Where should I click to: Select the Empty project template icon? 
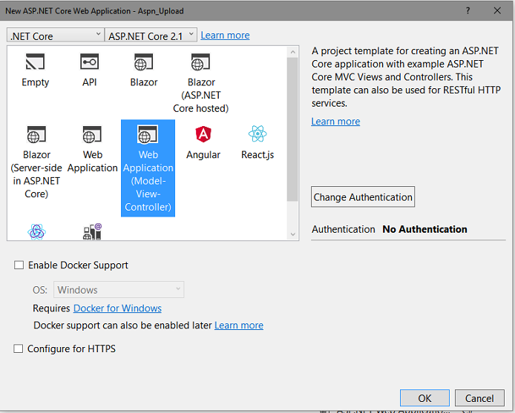[35, 62]
